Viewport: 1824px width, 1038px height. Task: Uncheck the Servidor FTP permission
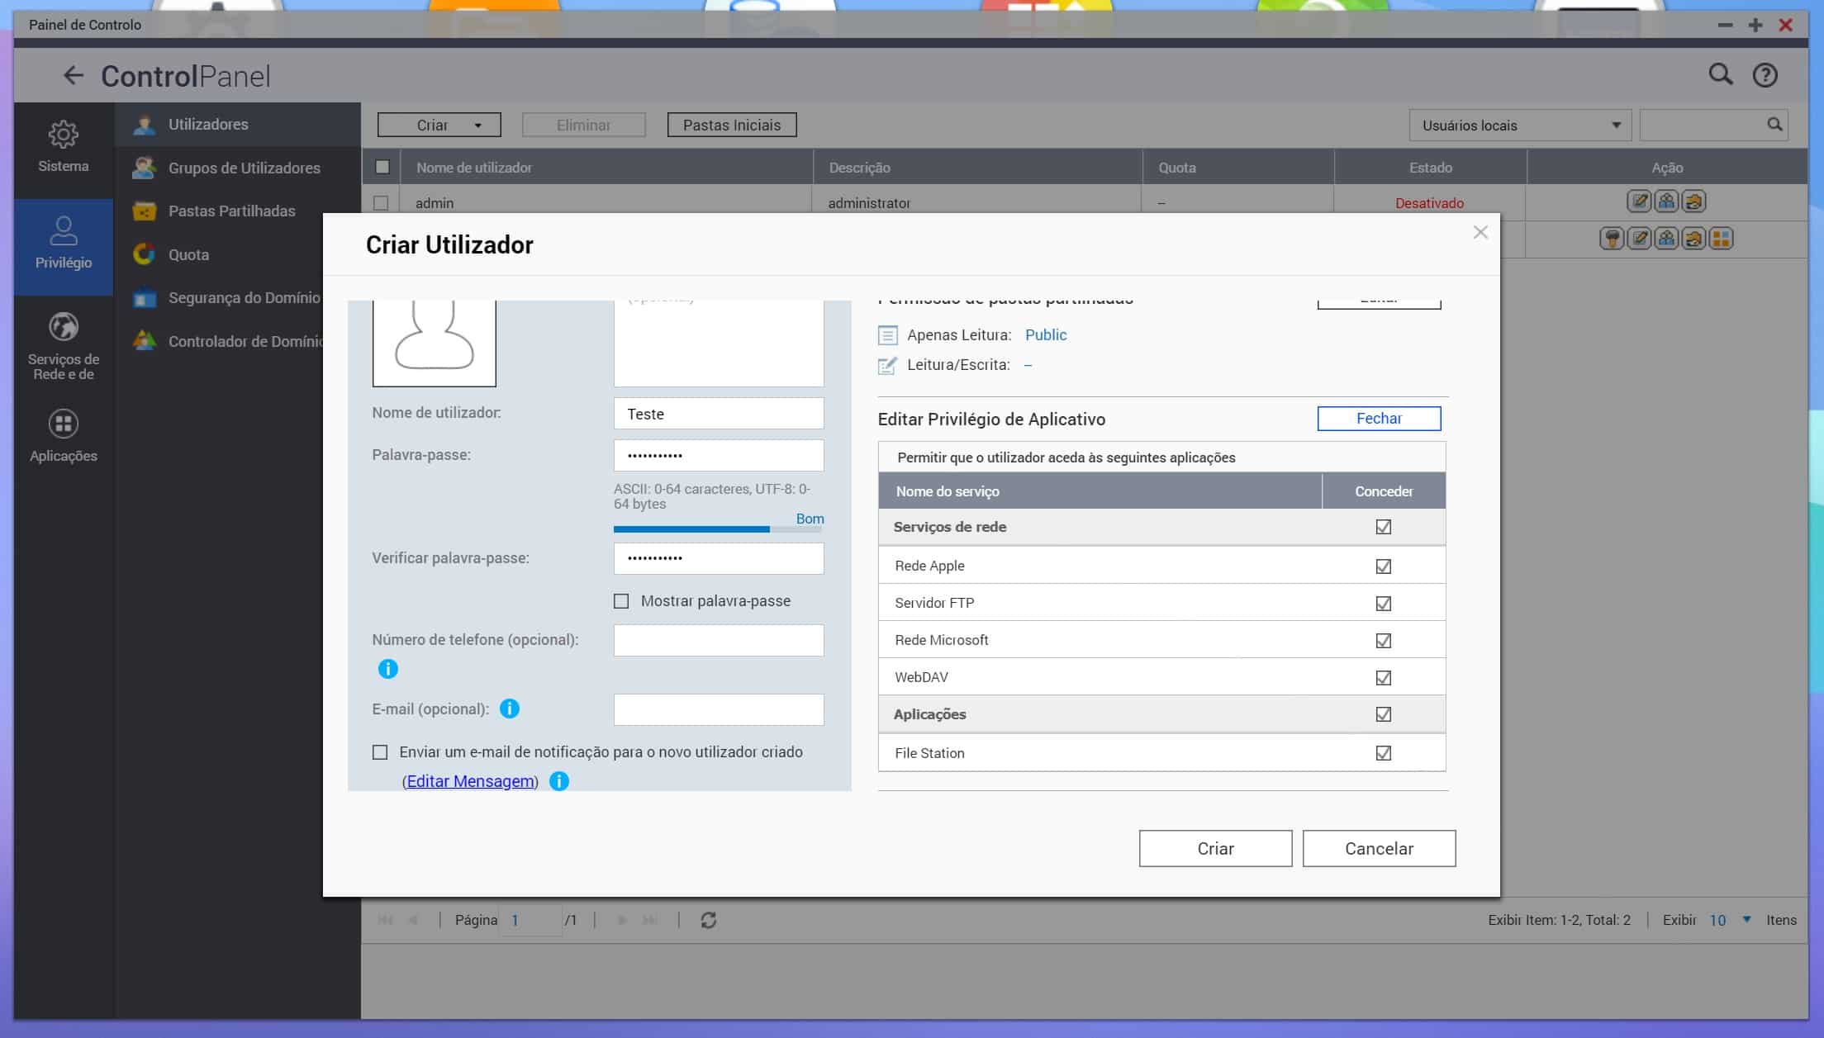pyautogui.click(x=1383, y=604)
